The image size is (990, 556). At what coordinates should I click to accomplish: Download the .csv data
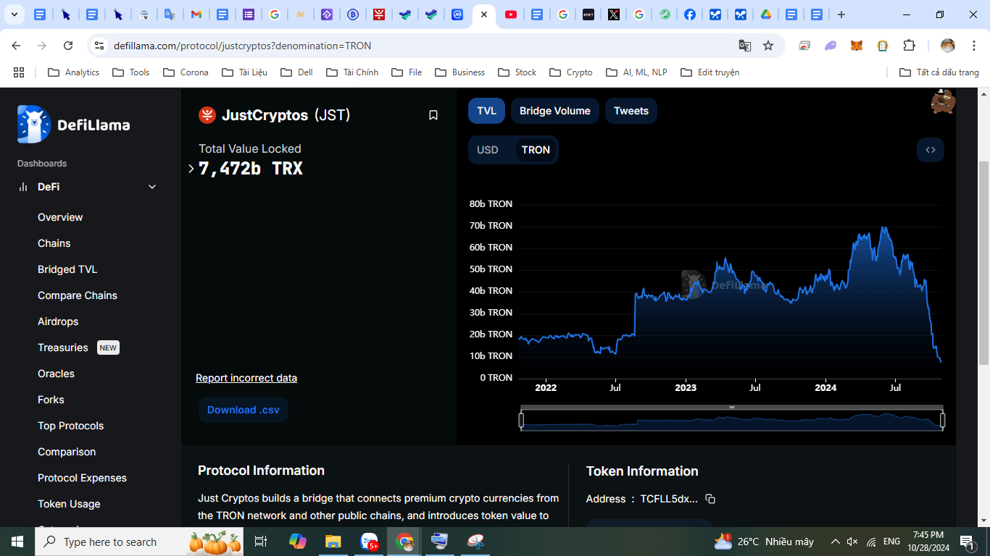244,410
